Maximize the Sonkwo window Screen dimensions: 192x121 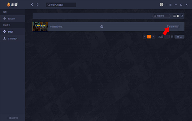(x=181, y=5)
